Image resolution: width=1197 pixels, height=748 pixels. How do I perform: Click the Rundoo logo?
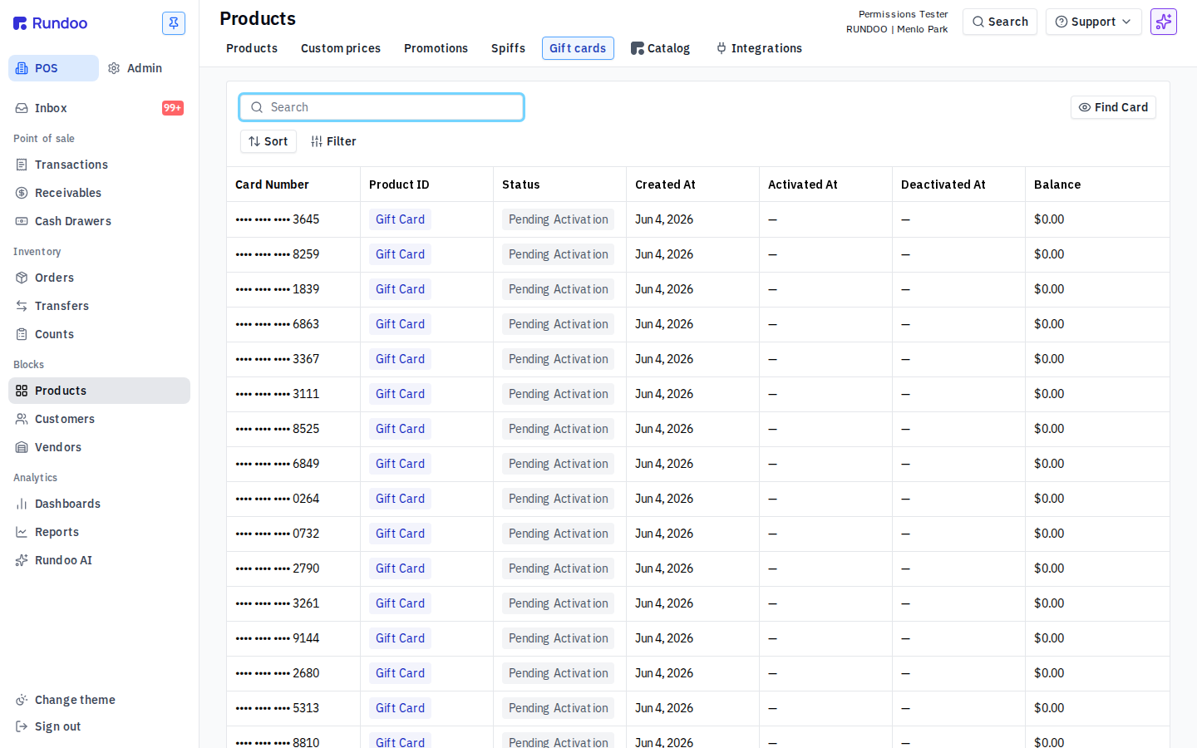[x=50, y=23]
